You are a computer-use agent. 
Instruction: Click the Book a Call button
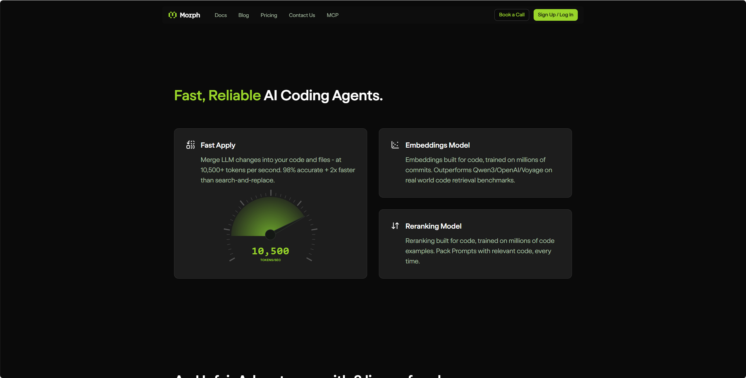tap(511, 15)
